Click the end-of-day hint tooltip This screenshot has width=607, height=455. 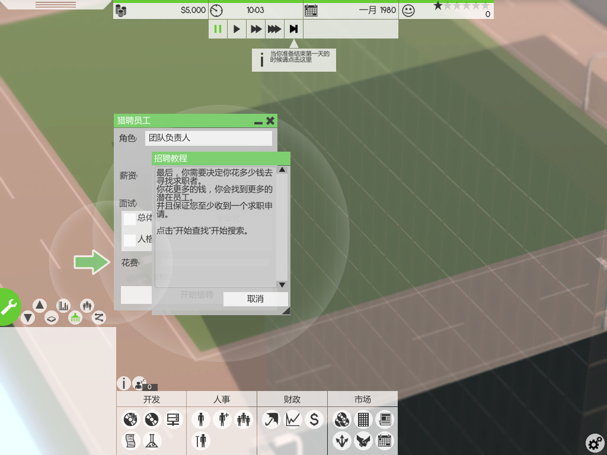pyautogui.click(x=294, y=60)
